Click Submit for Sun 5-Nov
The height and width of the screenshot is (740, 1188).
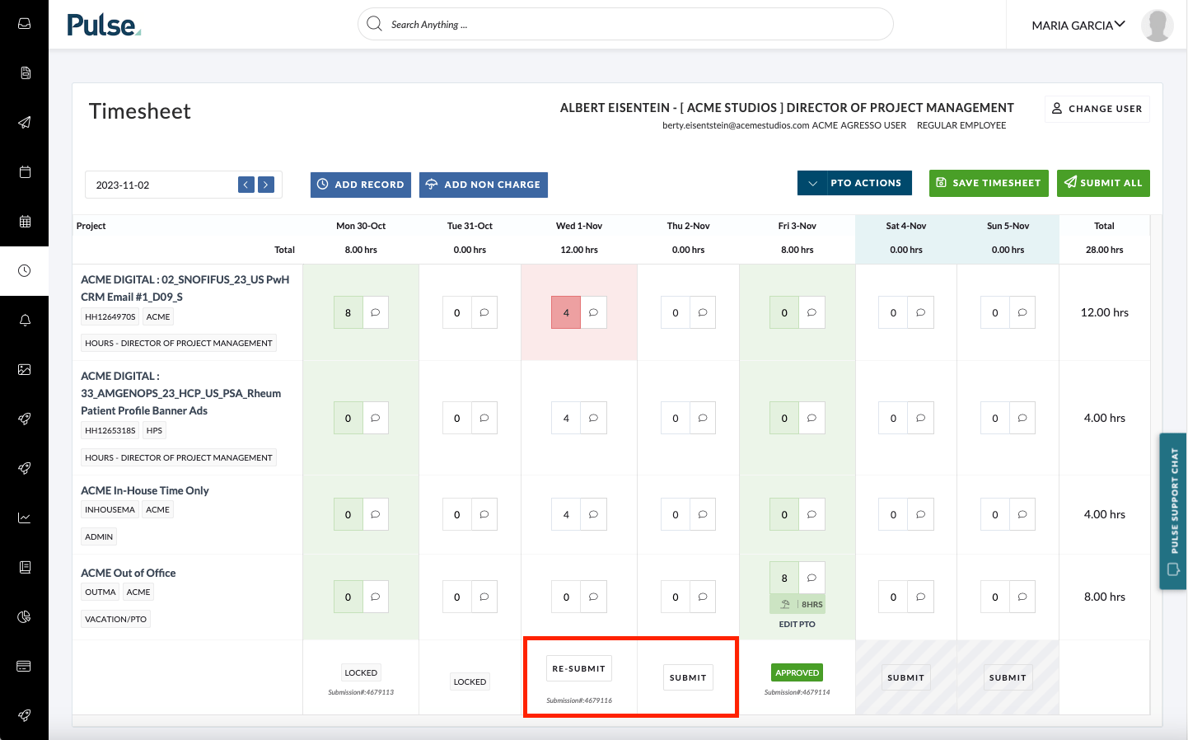point(1008,677)
